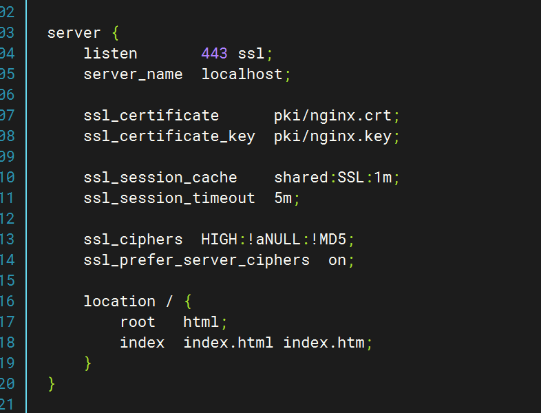This screenshot has width=541, height=413.
Task: Click the closing brace on line 20
Action: [x=52, y=384]
